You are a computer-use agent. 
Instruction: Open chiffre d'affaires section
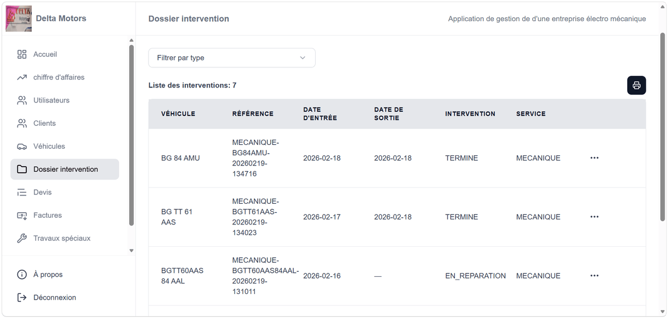[65, 77]
